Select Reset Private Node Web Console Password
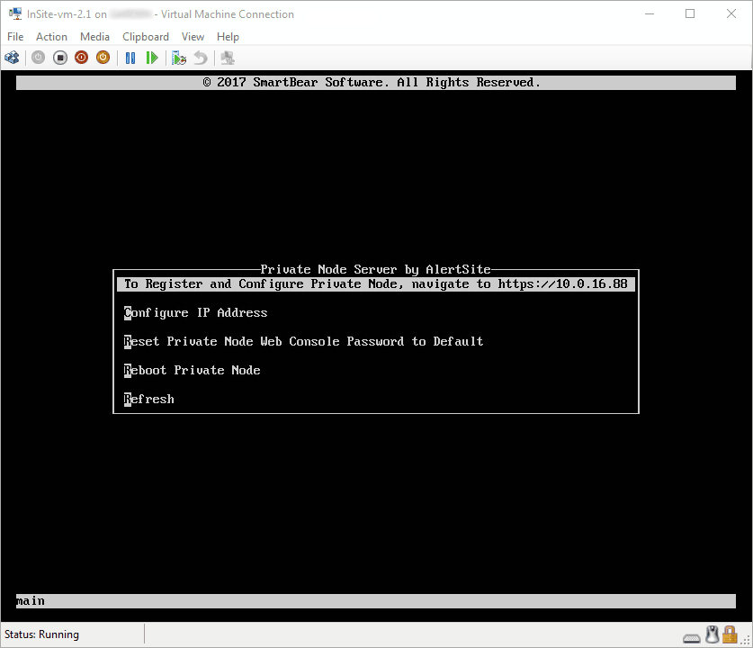The width and height of the screenshot is (753, 648). [x=303, y=341]
